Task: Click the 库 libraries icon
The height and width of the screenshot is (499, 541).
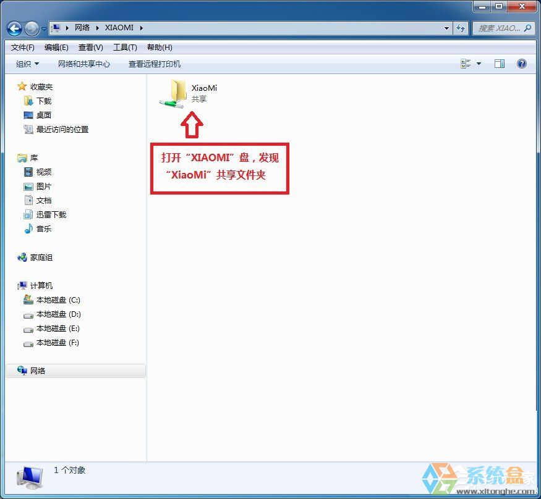Action: click(x=22, y=158)
